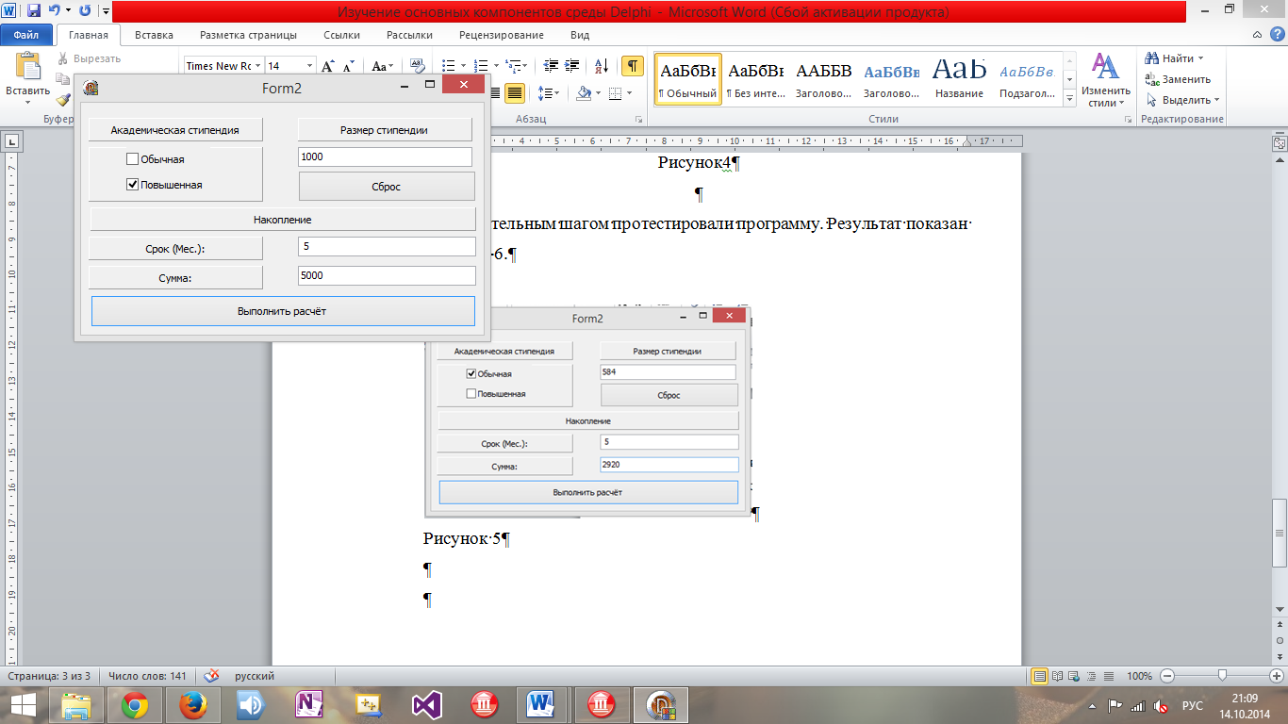The height and width of the screenshot is (724, 1288).
Task: Undo the last action in Word
Action: pyautogui.click(x=54, y=11)
